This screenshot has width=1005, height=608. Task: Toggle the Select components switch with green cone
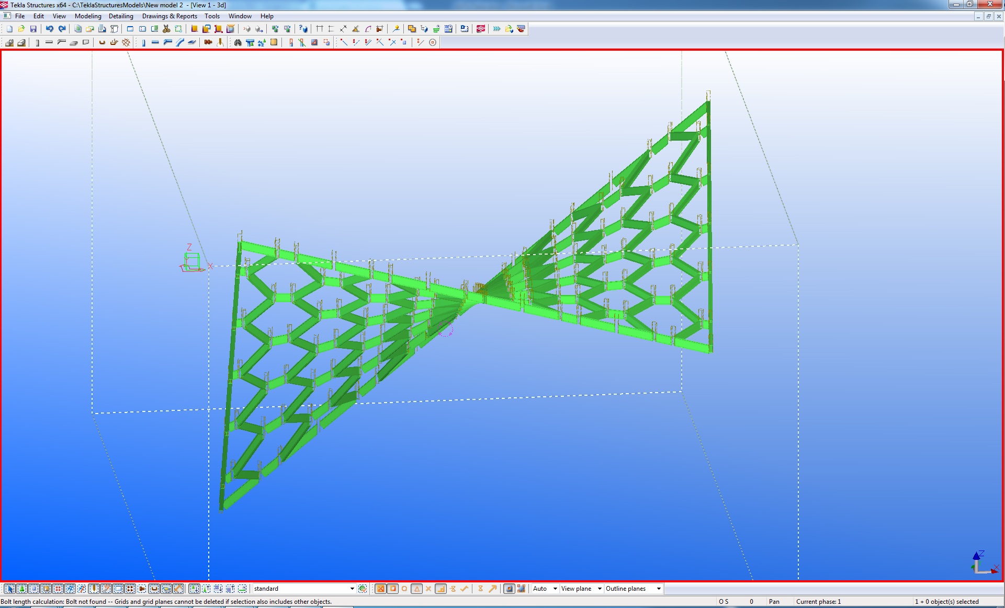[x=22, y=589]
